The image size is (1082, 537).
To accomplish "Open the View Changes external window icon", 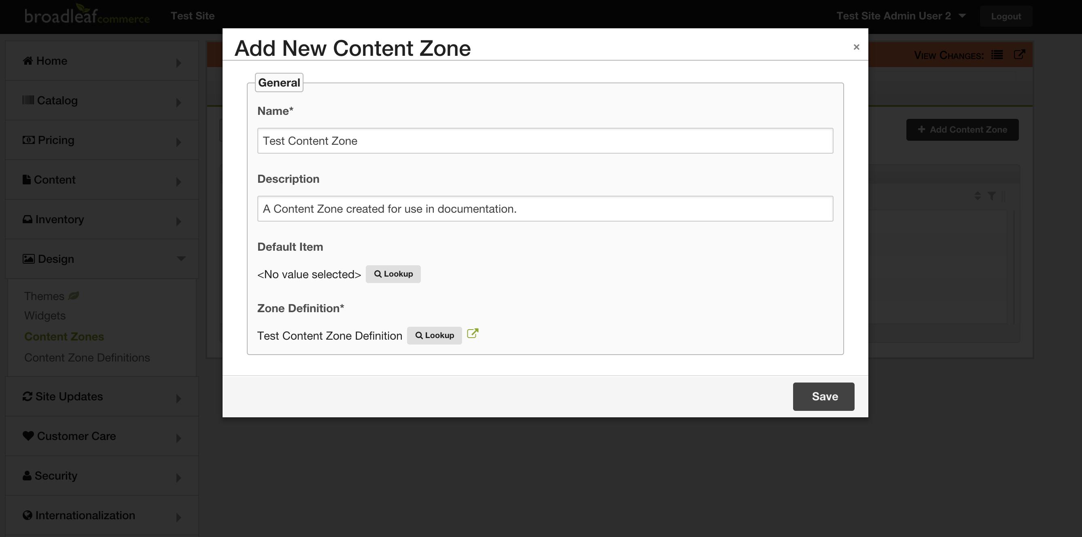I will pos(1019,55).
